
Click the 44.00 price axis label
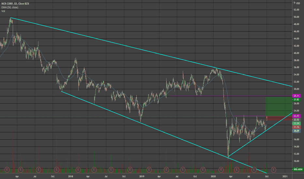click(x=296, y=38)
